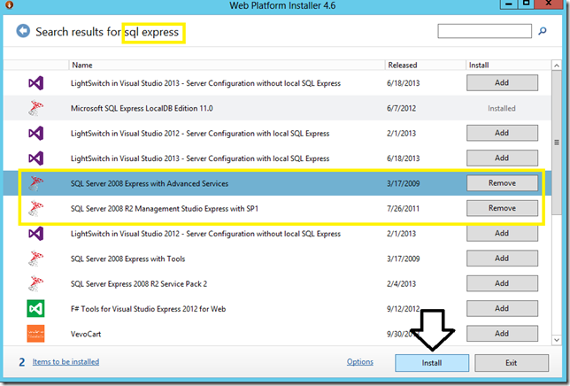Screen dimensions: 570x386
Task: Sort by the Name column header
Action: (x=227, y=65)
